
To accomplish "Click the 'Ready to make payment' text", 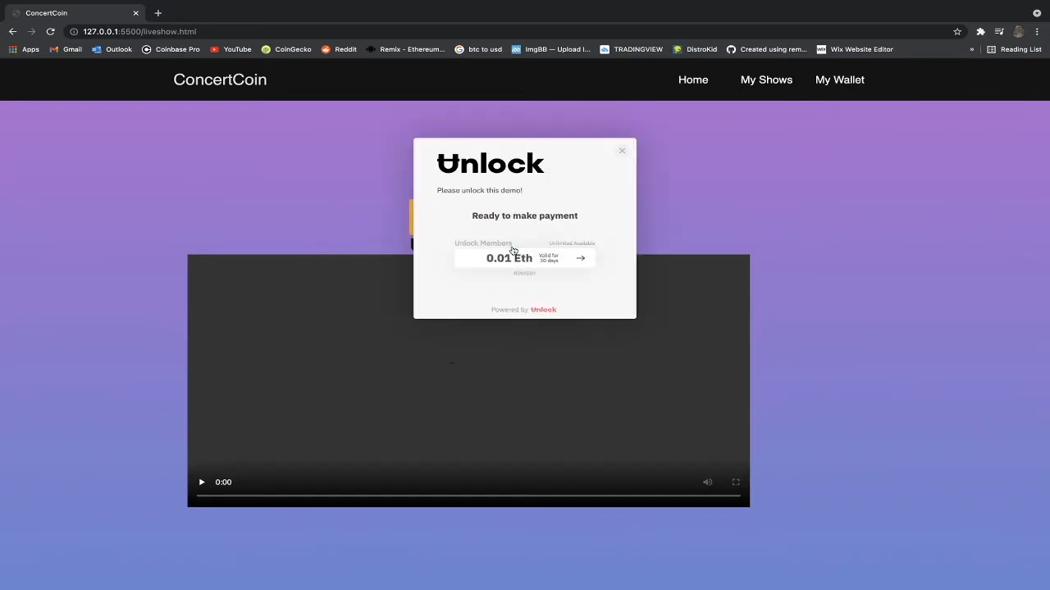I will click(525, 216).
